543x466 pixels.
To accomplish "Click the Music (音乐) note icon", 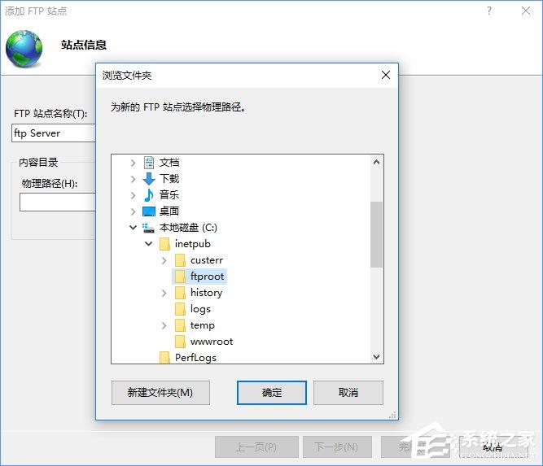I will coord(149,195).
